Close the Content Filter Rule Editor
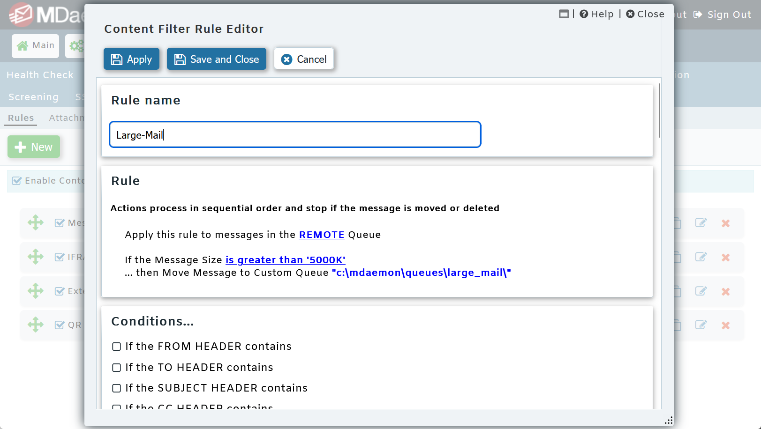This screenshot has height=429, width=761. (645, 14)
